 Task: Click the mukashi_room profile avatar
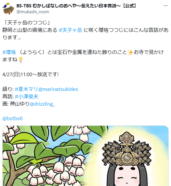[x=8, y=9]
